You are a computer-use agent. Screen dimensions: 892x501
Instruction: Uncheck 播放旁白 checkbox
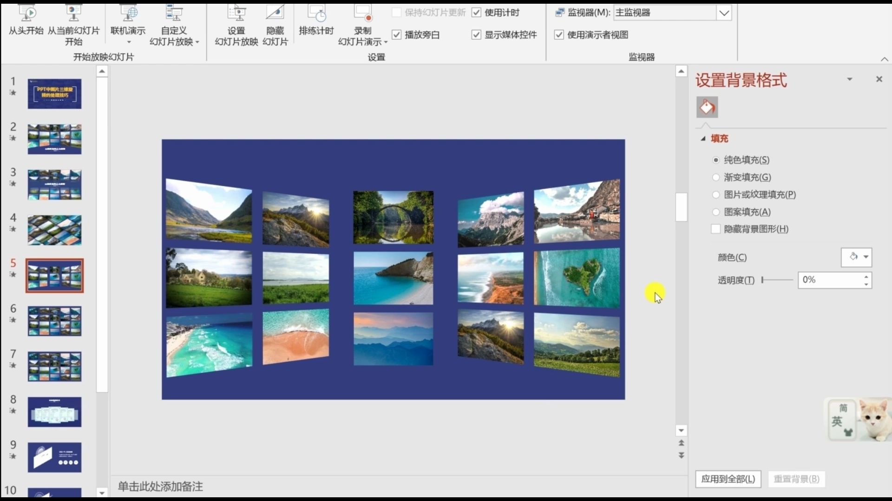(397, 35)
